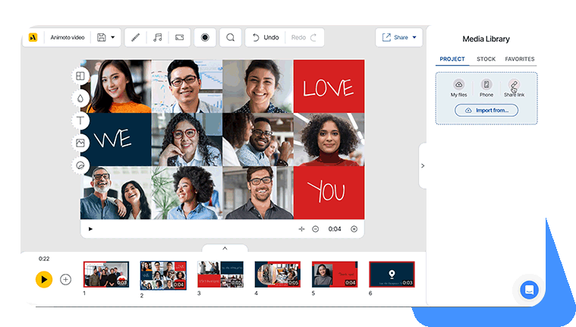This screenshot has width=576, height=327.
Task: Expand the save dropdown arrow
Action: (113, 37)
